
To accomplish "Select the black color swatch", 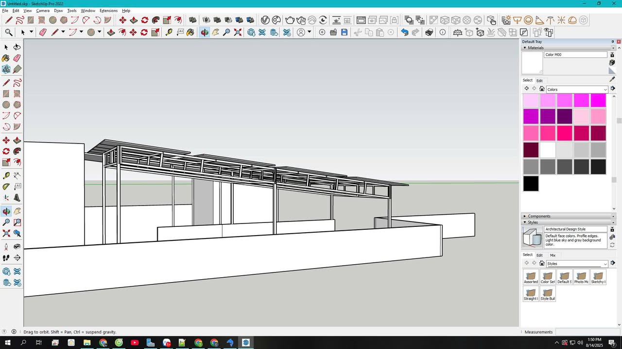I will click(531, 184).
